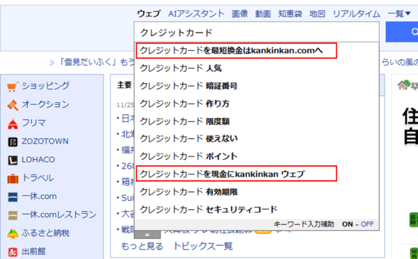Open the 一休.comレストラン icon
The image size is (418, 259).
12,215
